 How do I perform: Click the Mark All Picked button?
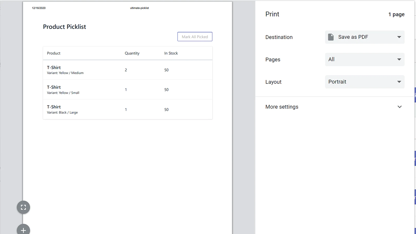[195, 37]
